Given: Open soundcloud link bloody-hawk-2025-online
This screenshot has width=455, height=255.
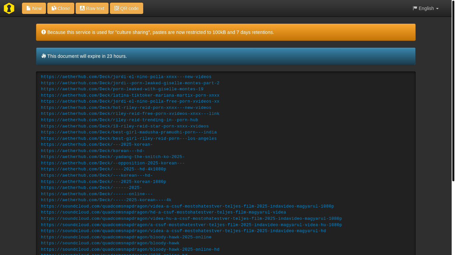Looking at the screenshot, I should click(x=126, y=237).
